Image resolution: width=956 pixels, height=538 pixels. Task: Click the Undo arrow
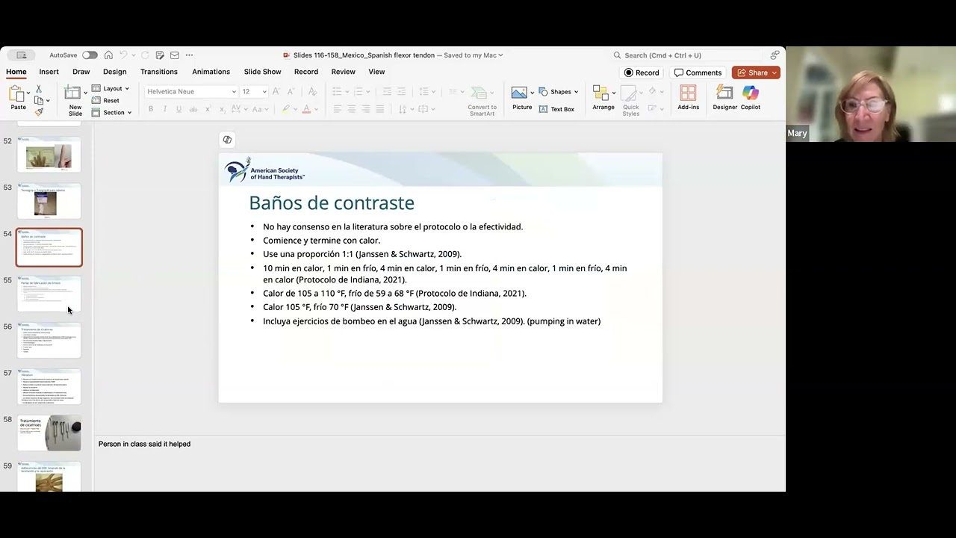click(x=124, y=55)
